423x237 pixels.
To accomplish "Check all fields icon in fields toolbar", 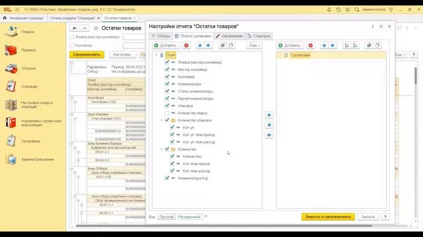I will point(222,45).
